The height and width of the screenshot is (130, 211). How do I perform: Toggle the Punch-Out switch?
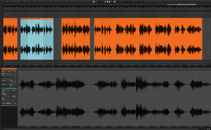coord(136,2)
